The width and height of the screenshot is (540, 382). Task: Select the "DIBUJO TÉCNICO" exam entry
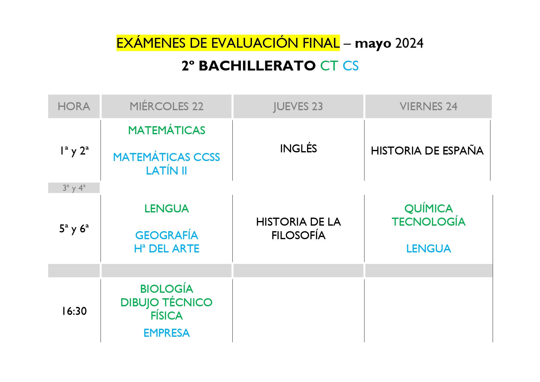pos(166,303)
